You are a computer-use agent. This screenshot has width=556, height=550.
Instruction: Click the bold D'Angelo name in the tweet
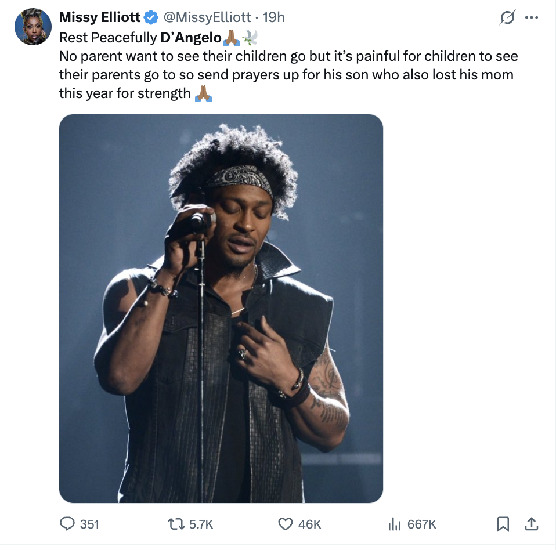pos(191,38)
